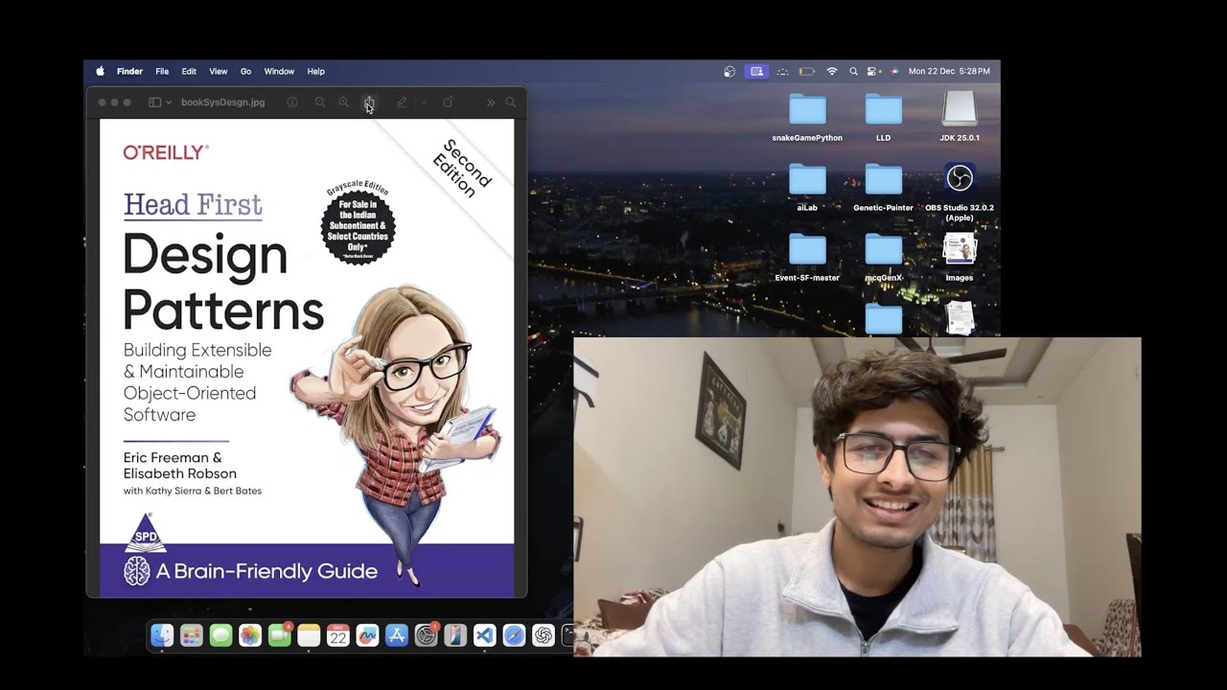
Task: Open the Inspector info icon in Preview toolbar
Action: pyautogui.click(x=292, y=102)
